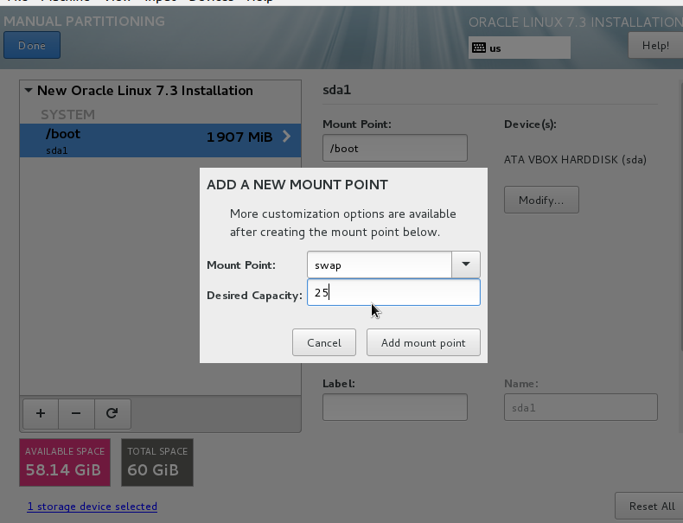This screenshot has height=523, width=683.
Task: Select the /boot sda1 partition row
Action: 160,141
